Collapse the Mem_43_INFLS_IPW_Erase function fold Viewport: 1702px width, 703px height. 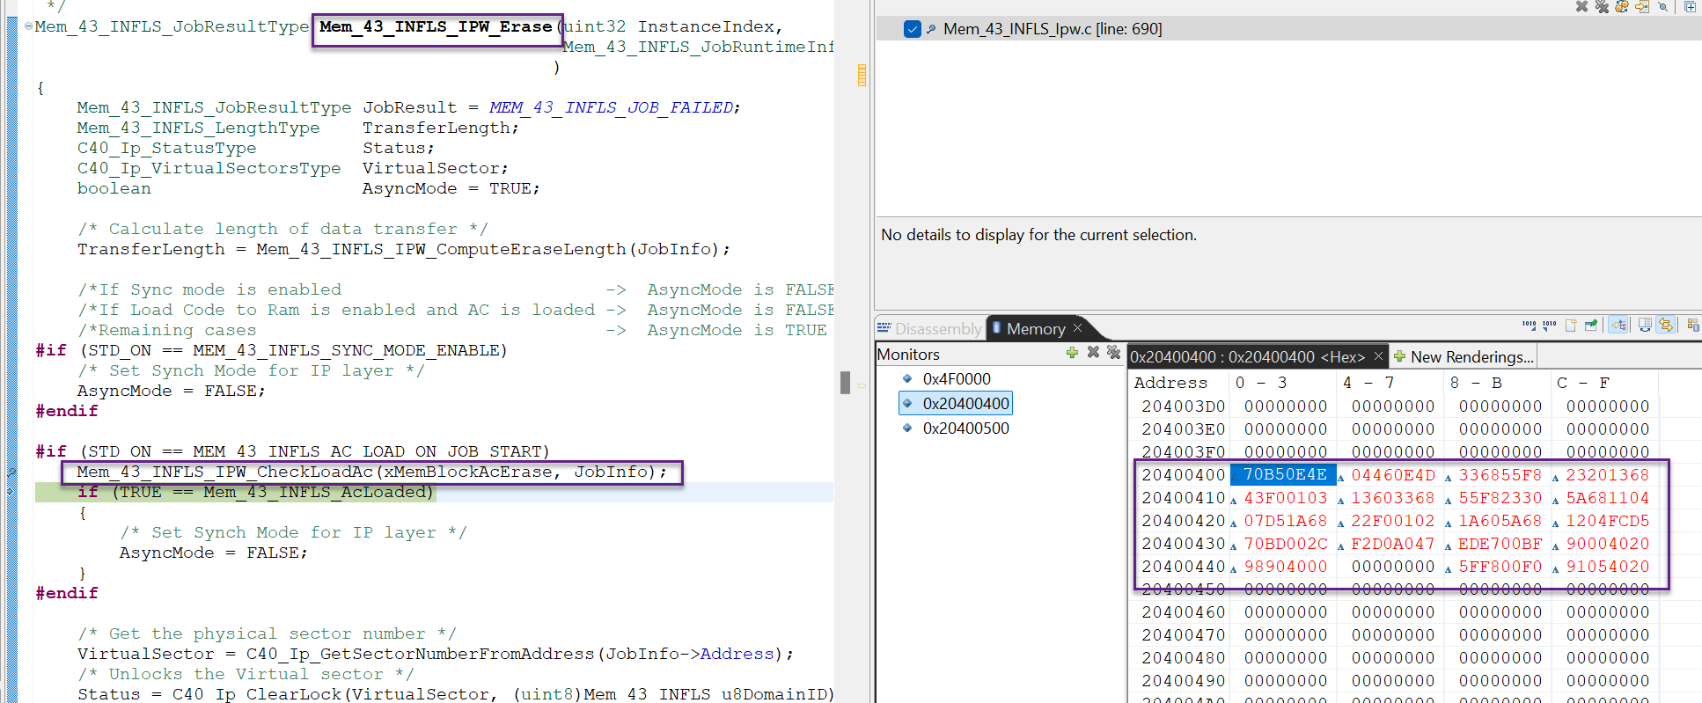click(28, 26)
